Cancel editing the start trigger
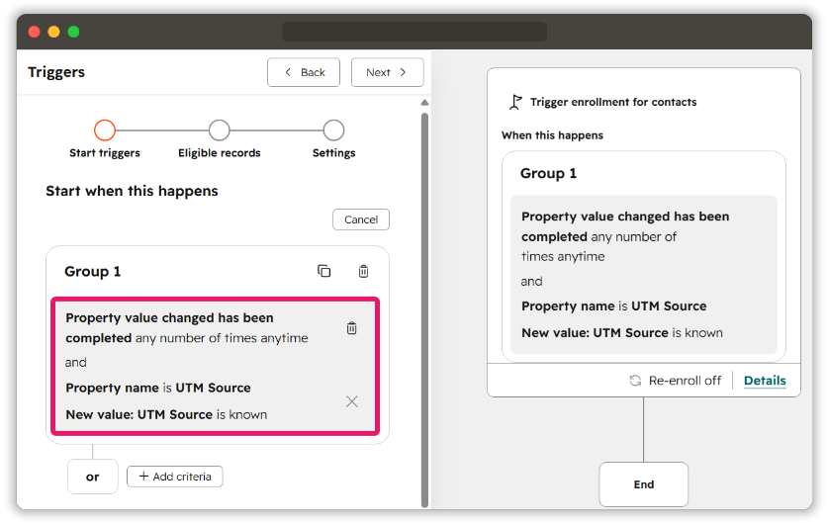This screenshot has width=828, height=523. (x=361, y=219)
